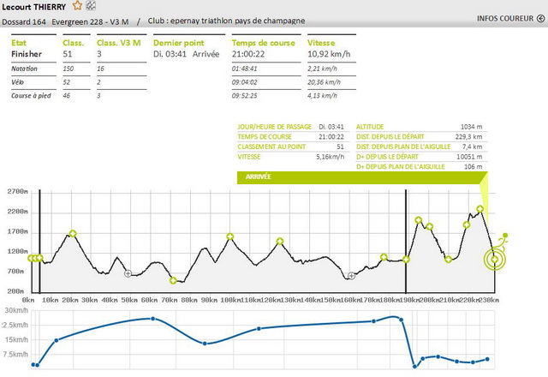Viewport: 548px width, 377px height.
Task: Click the speed graph point near 20km
Action: 57,340
